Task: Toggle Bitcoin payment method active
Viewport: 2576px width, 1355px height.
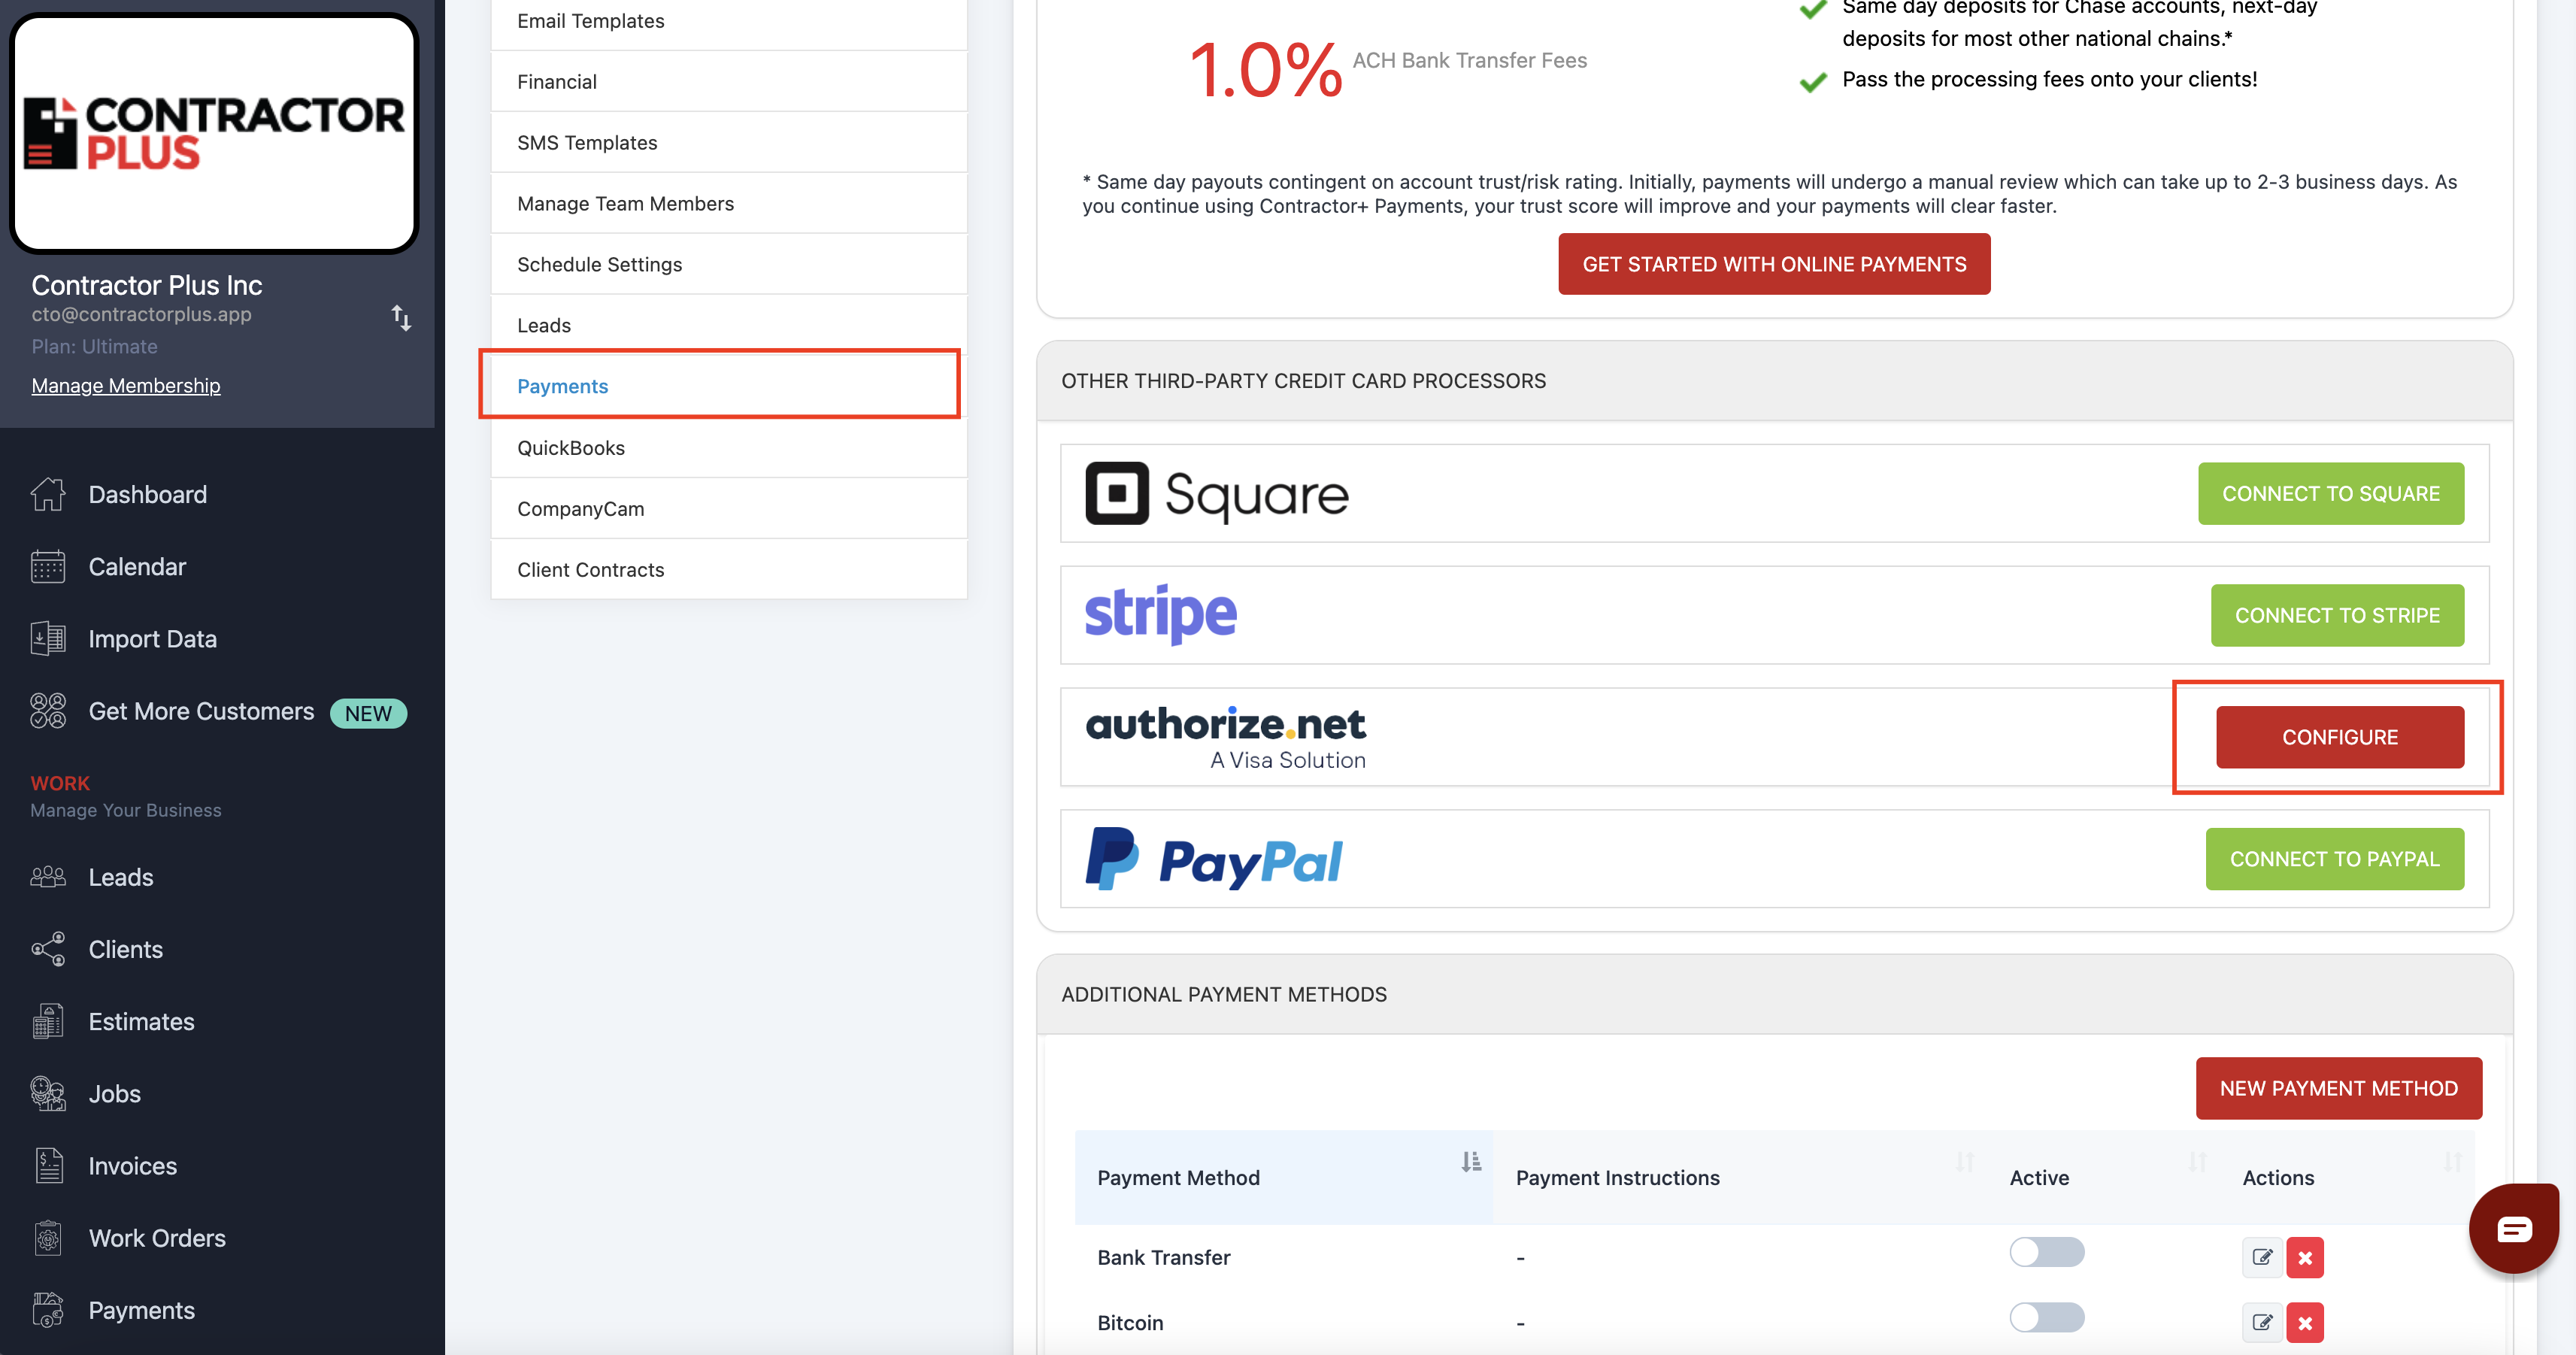Action: pos(2046,1317)
